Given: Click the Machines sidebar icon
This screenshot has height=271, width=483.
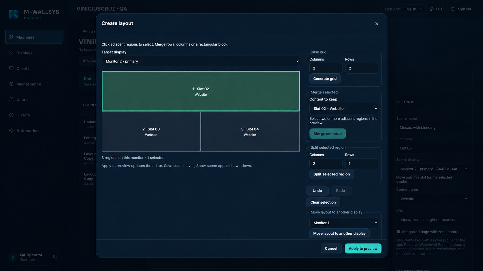Looking at the screenshot, I should 11,37.
